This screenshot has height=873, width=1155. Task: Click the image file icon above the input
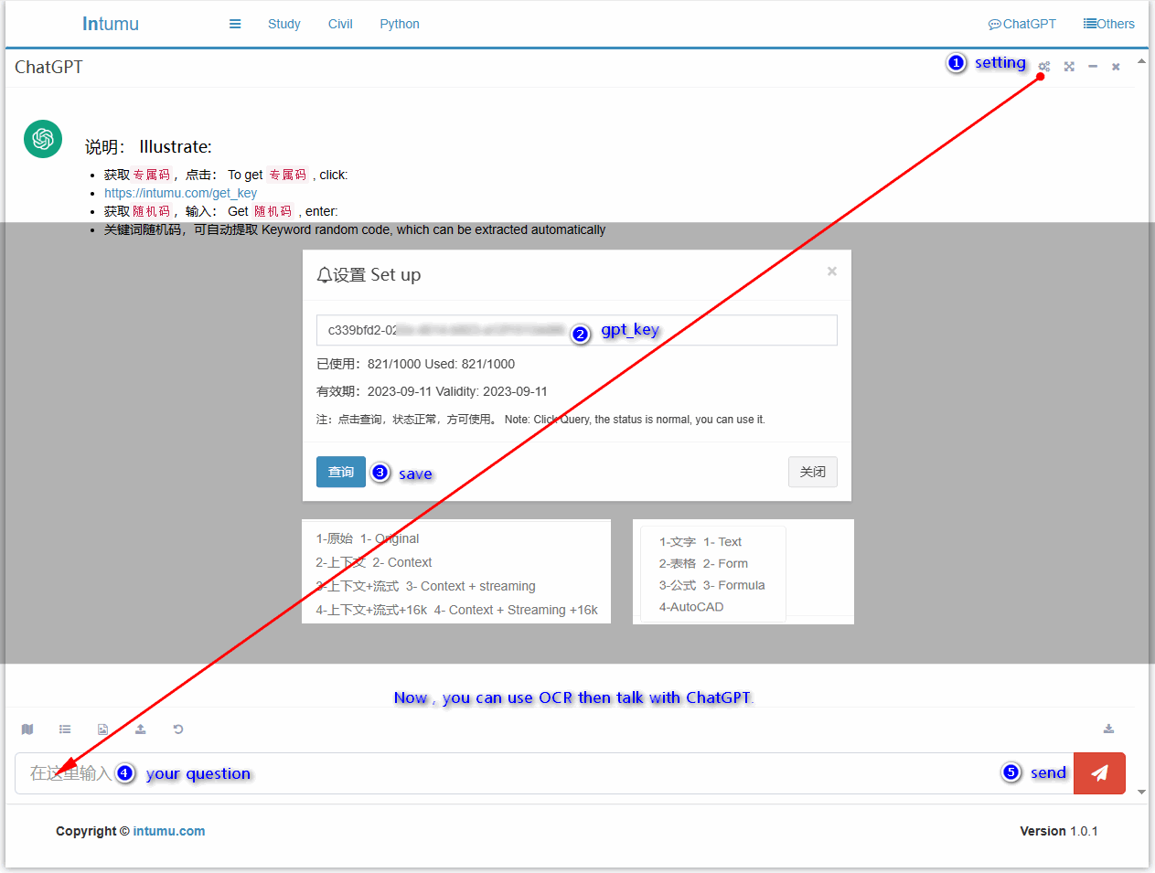[x=102, y=729]
